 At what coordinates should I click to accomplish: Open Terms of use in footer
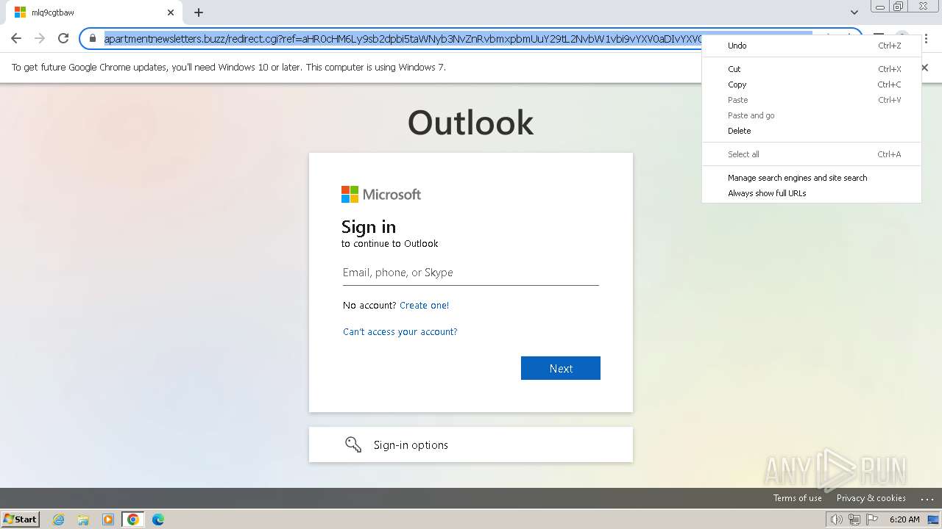coord(797,498)
